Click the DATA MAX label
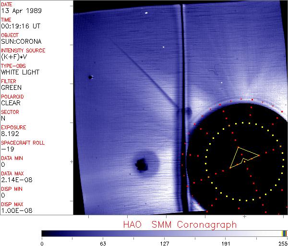288x246 pixels. click(12, 173)
